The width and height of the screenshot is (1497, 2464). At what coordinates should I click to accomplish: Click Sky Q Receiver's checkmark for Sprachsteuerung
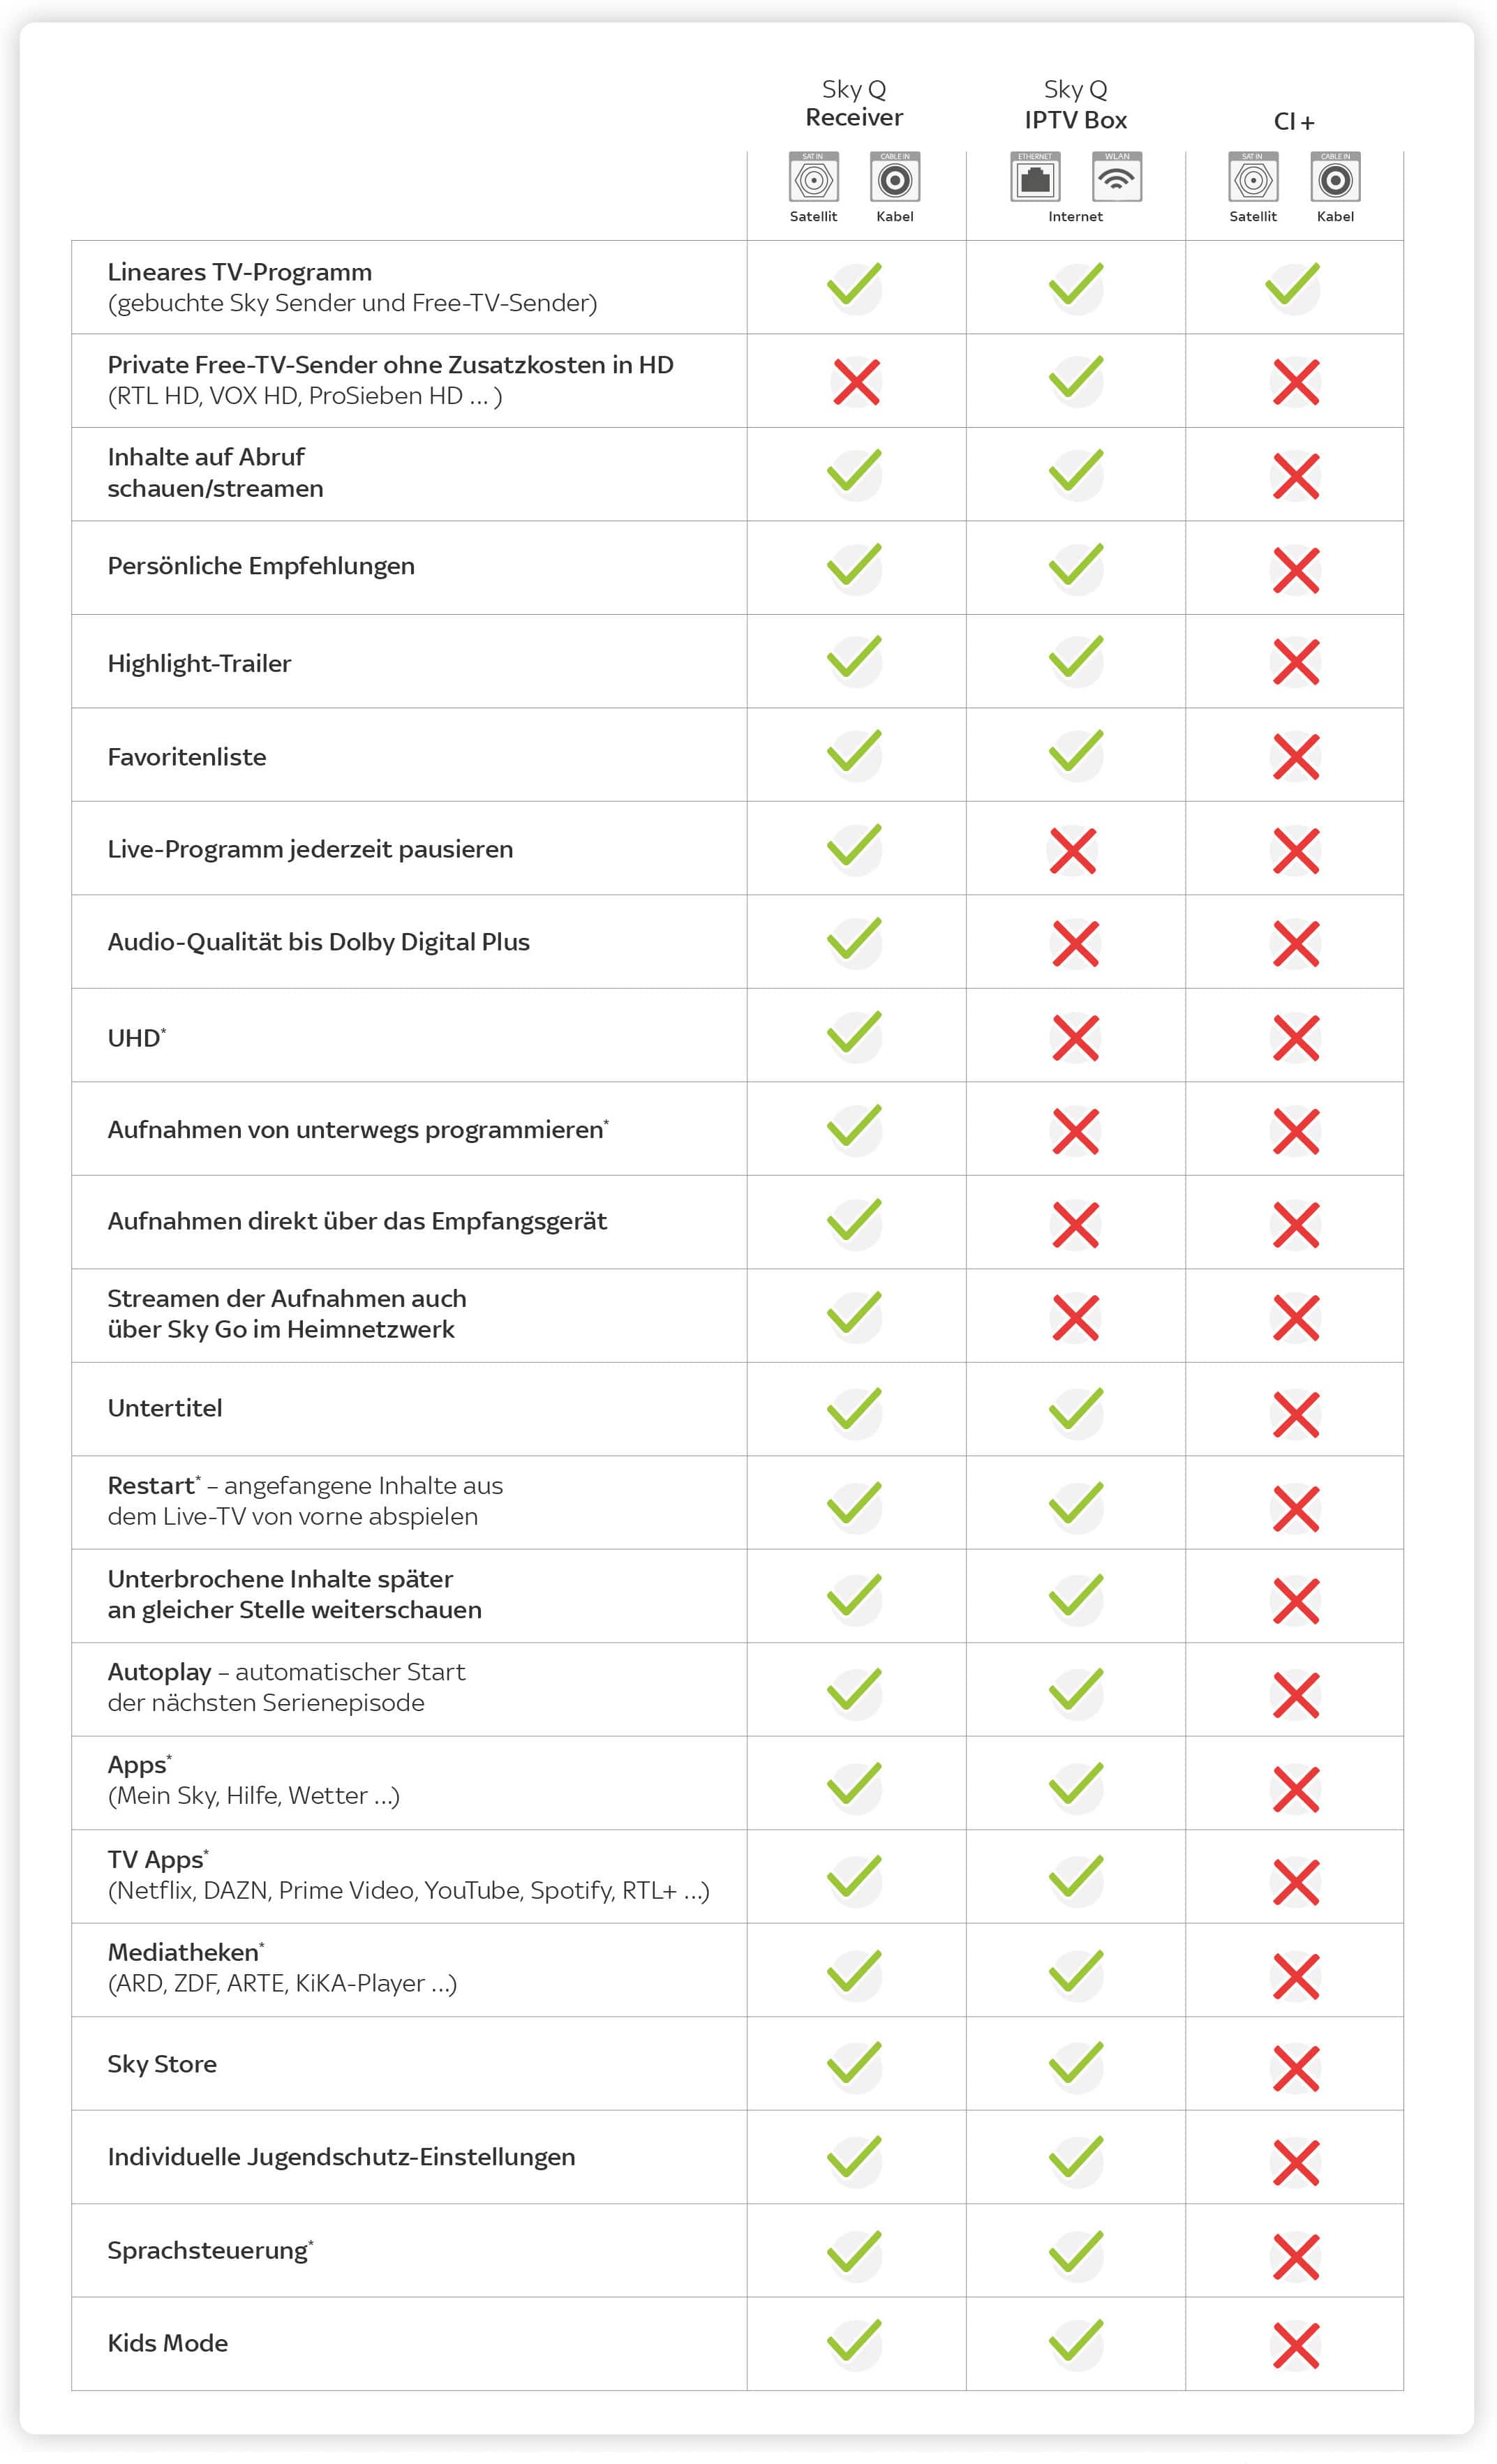coord(855,2253)
